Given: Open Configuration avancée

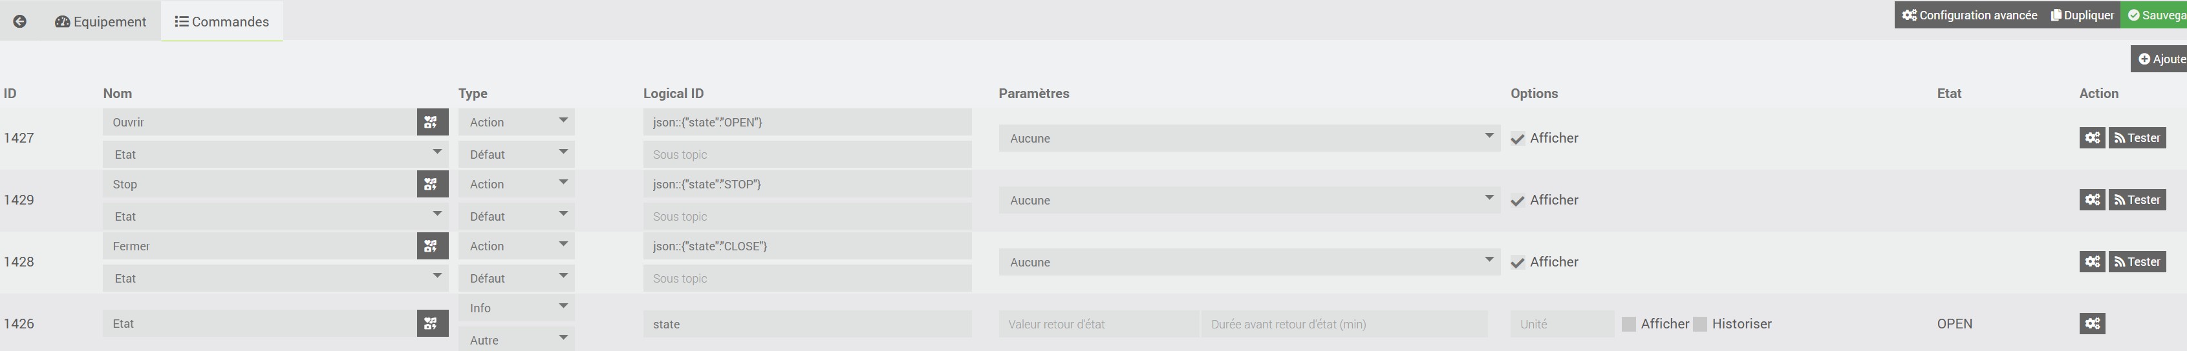Looking at the screenshot, I should (1969, 15).
